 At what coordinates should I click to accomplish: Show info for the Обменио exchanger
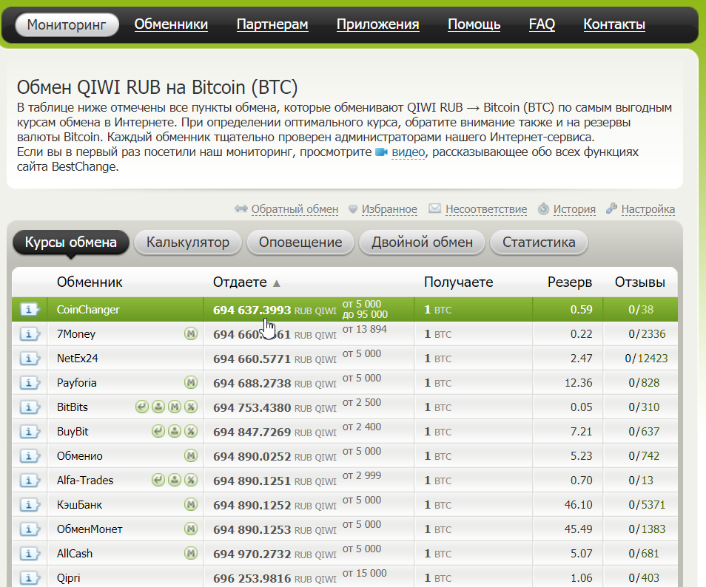tap(30, 455)
